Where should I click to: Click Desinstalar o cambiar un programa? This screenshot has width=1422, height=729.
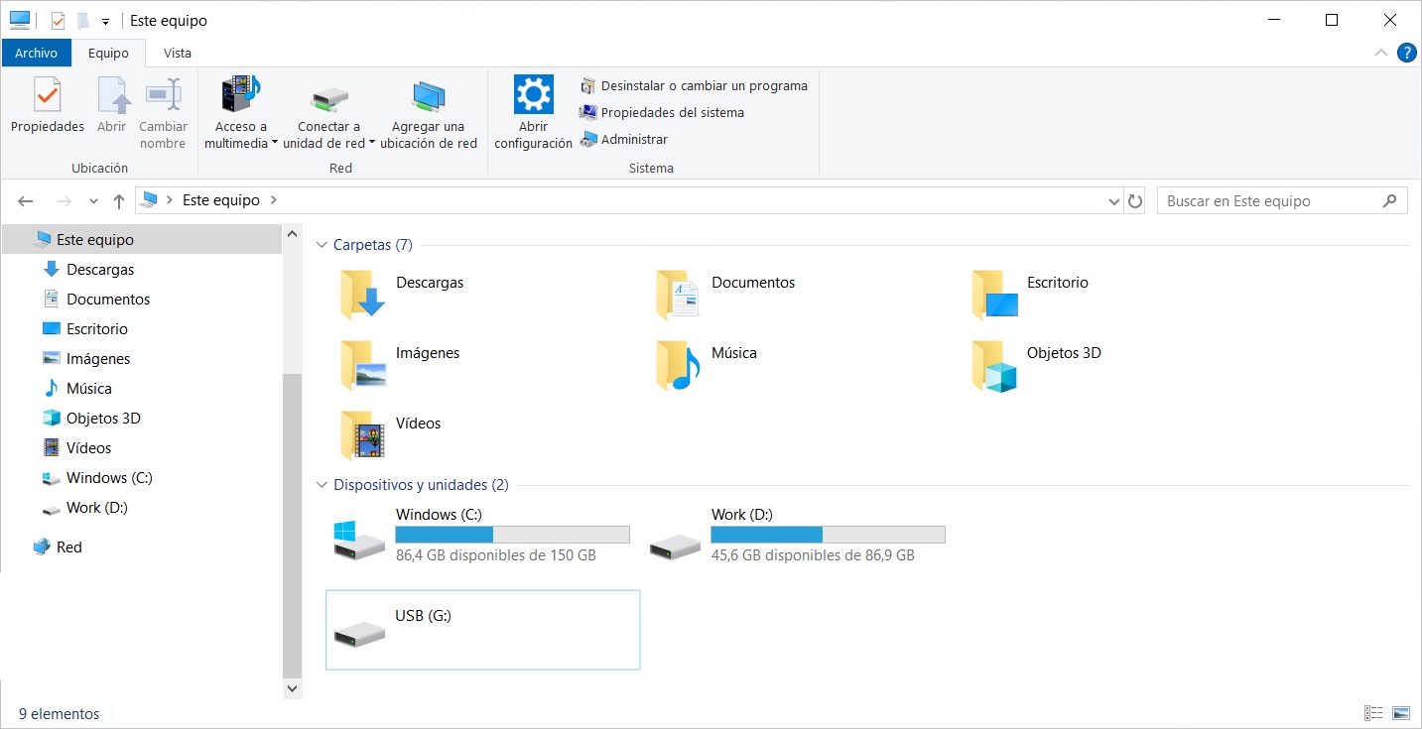click(x=704, y=86)
